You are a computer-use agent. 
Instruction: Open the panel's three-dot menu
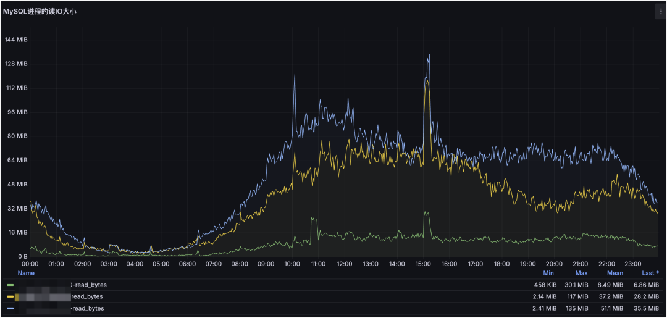pos(660,12)
